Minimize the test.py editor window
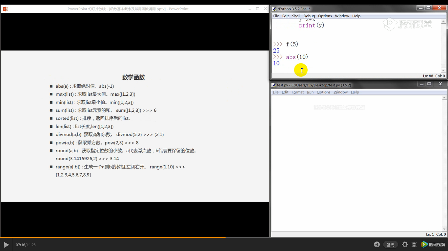The image size is (448, 251). click(421, 84)
